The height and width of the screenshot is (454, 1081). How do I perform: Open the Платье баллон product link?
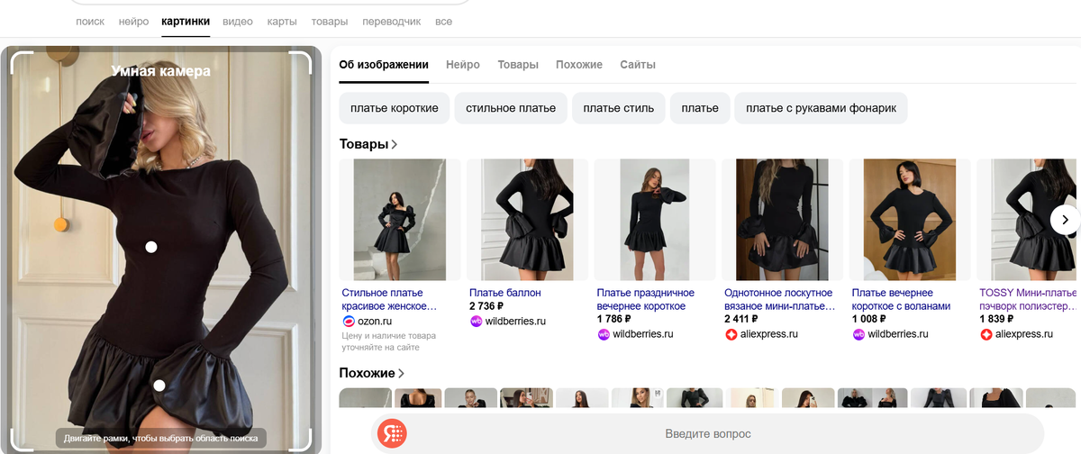coord(505,293)
